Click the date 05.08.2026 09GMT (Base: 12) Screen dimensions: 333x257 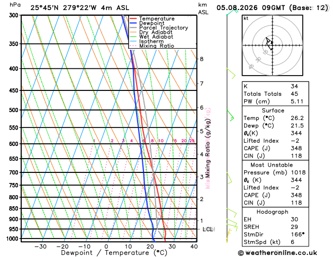coord(272,8)
